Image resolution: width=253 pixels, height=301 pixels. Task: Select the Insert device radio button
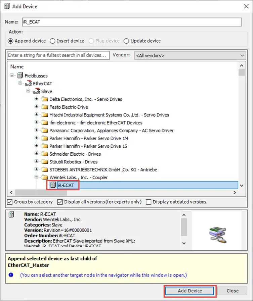click(52, 41)
